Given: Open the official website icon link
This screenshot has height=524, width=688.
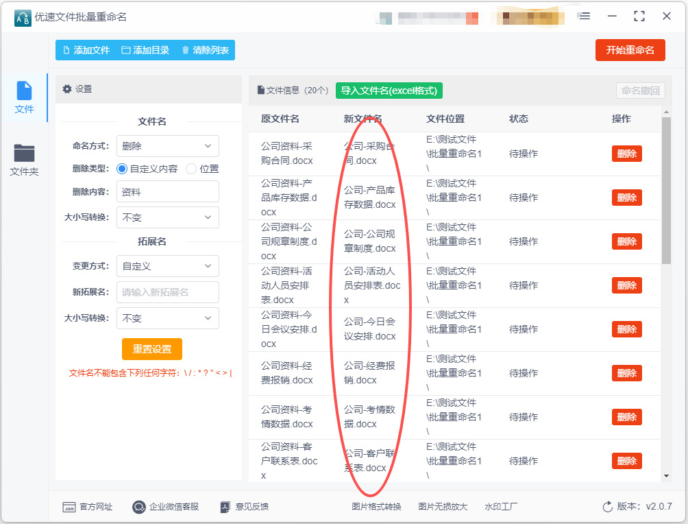Looking at the screenshot, I should pos(69,507).
